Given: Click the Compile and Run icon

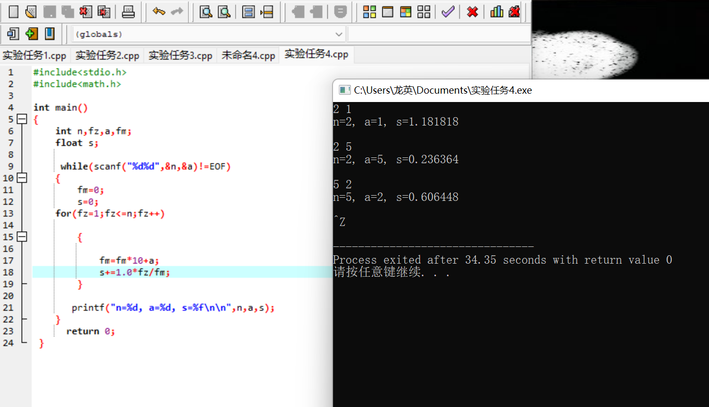Looking at the screenshot, I should pyautogui.click(x=406, y=12).
